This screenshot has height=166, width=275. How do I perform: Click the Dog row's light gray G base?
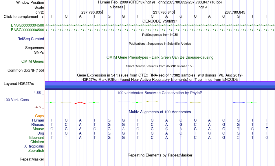209,133
